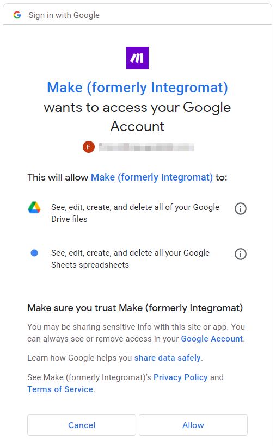Click the blurred account email address
The image size is (276, 446).
pyautogui.click(x=146, y=147)
